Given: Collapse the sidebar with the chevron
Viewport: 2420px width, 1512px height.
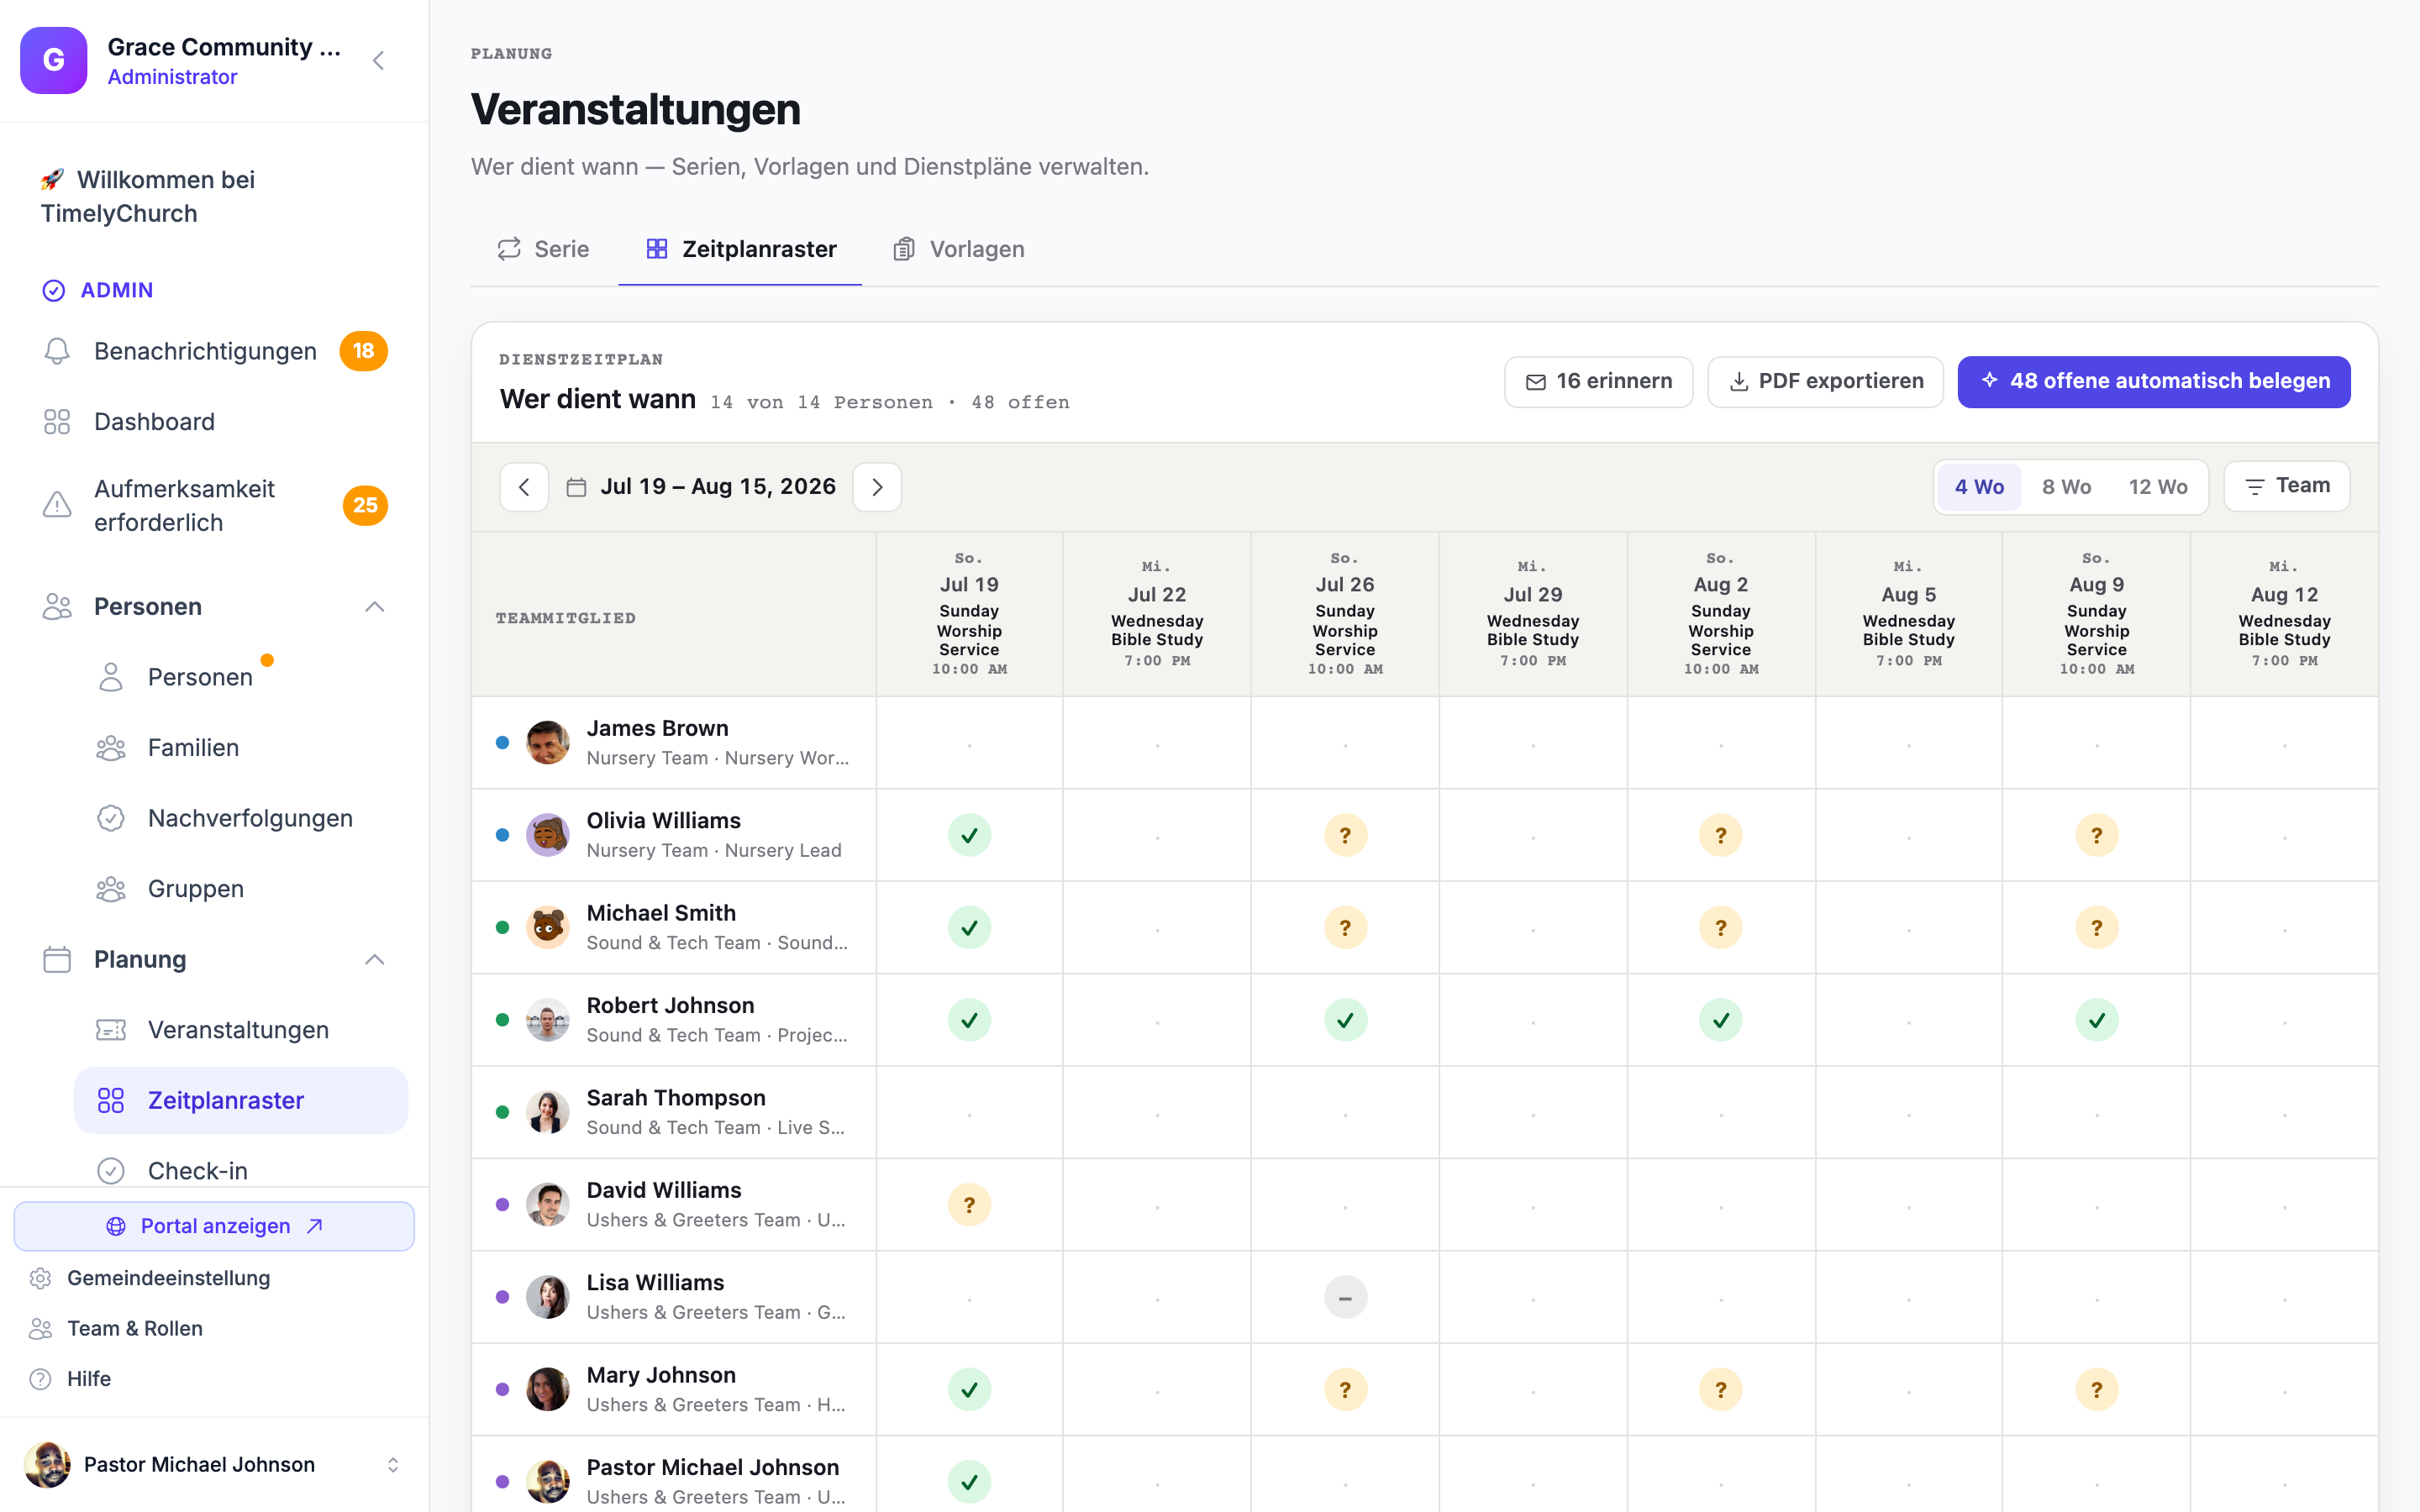Looking at the screenshot, I should click(x=378, y=61).
